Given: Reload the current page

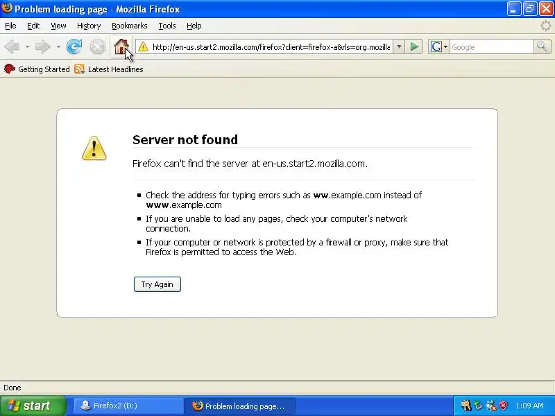Looking at the screenshot, I should tap(74, 46).
